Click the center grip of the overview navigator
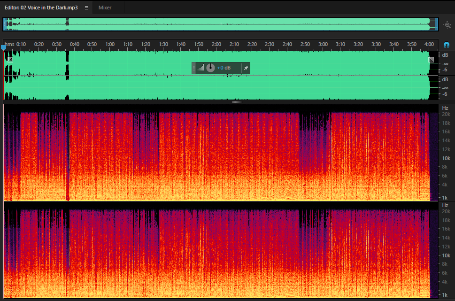455x301 pixels. [x=221, y=24]
